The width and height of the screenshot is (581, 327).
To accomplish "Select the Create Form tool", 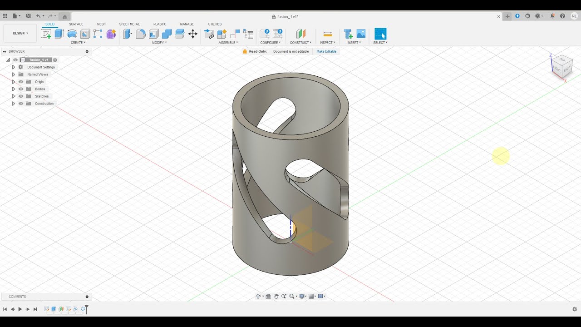I will tap(111, 34).
